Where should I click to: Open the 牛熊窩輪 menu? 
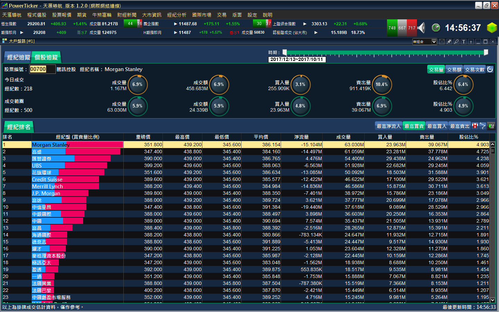pos(102,15)
